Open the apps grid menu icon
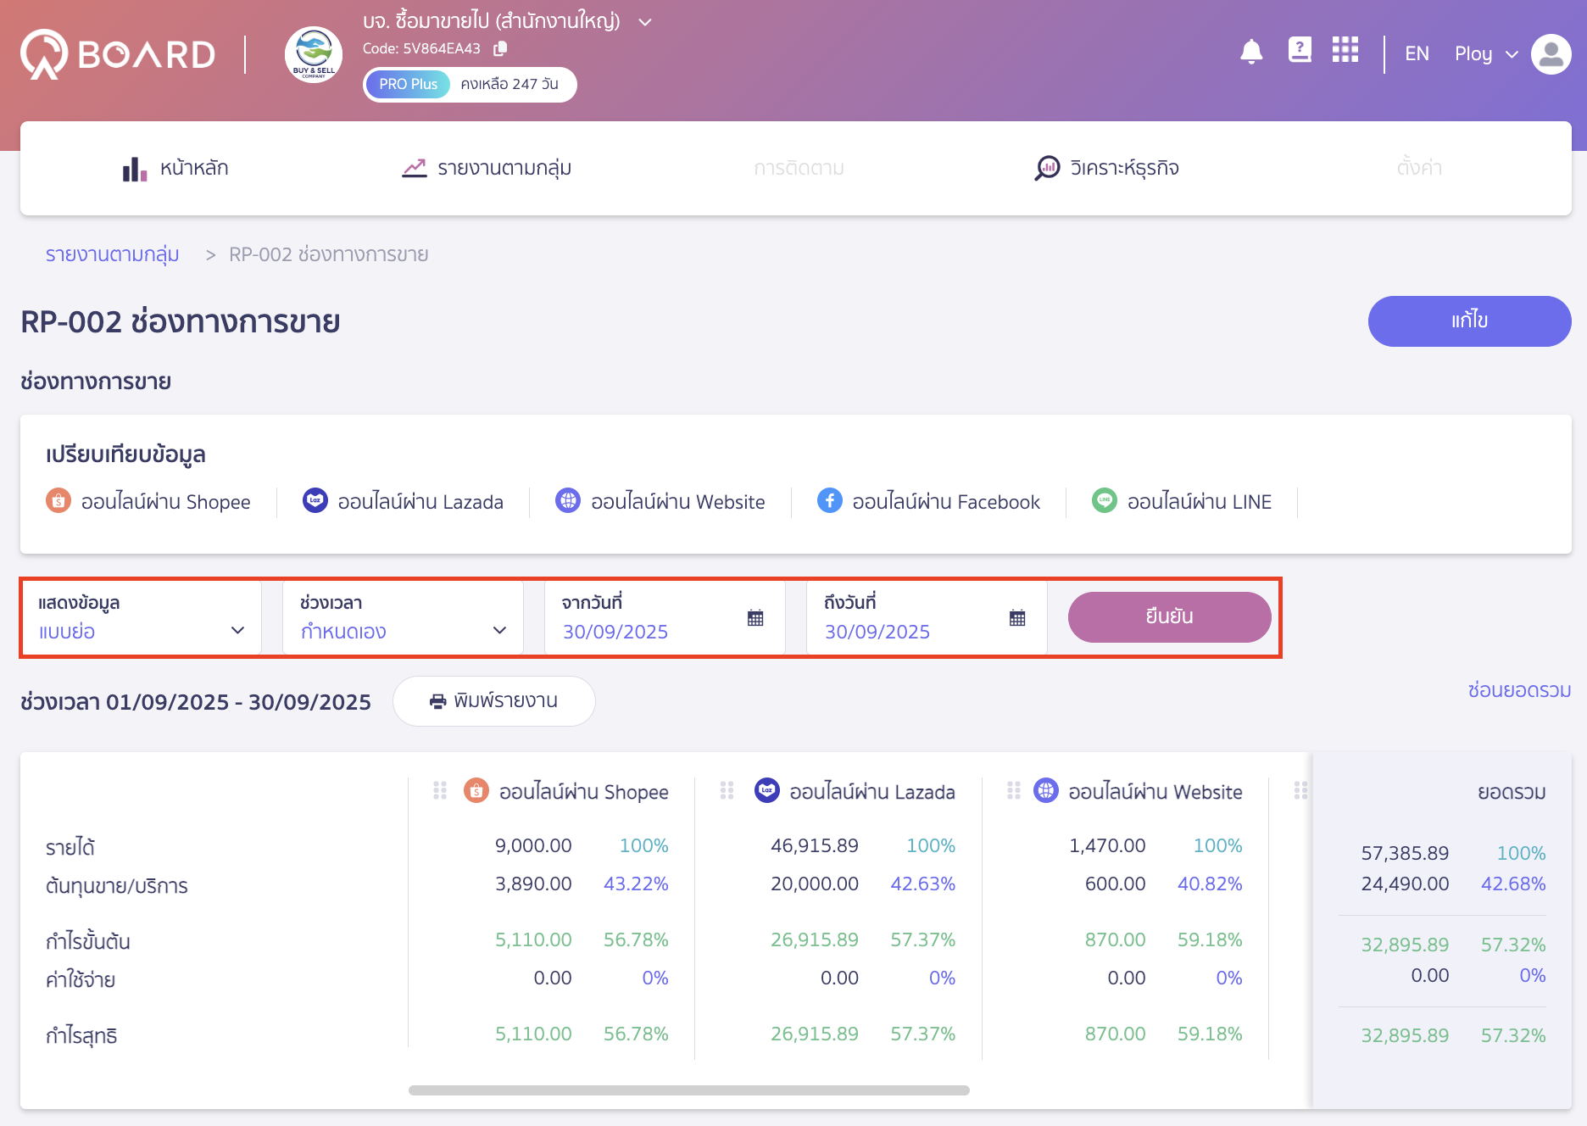1587x1126 pixels. (x=1345, y=51)
